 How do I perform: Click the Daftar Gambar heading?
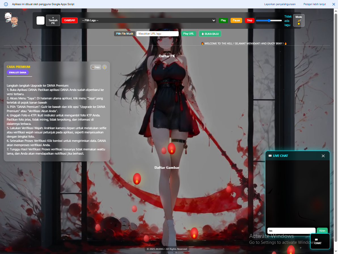point(167,167)
